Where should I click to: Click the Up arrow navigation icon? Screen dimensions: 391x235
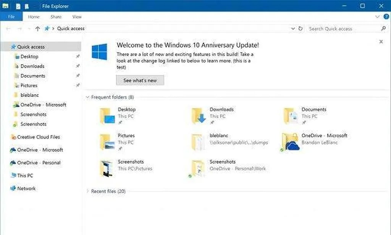coord(37,29)
